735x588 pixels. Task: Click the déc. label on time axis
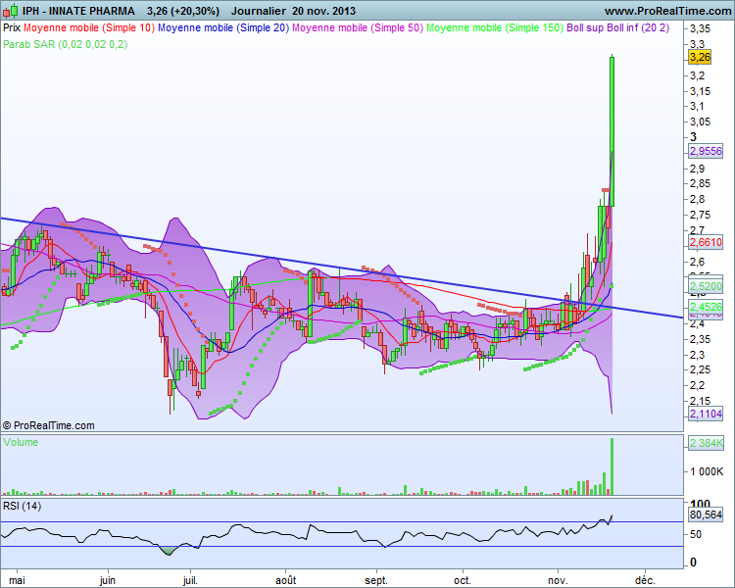pos(645,580)
